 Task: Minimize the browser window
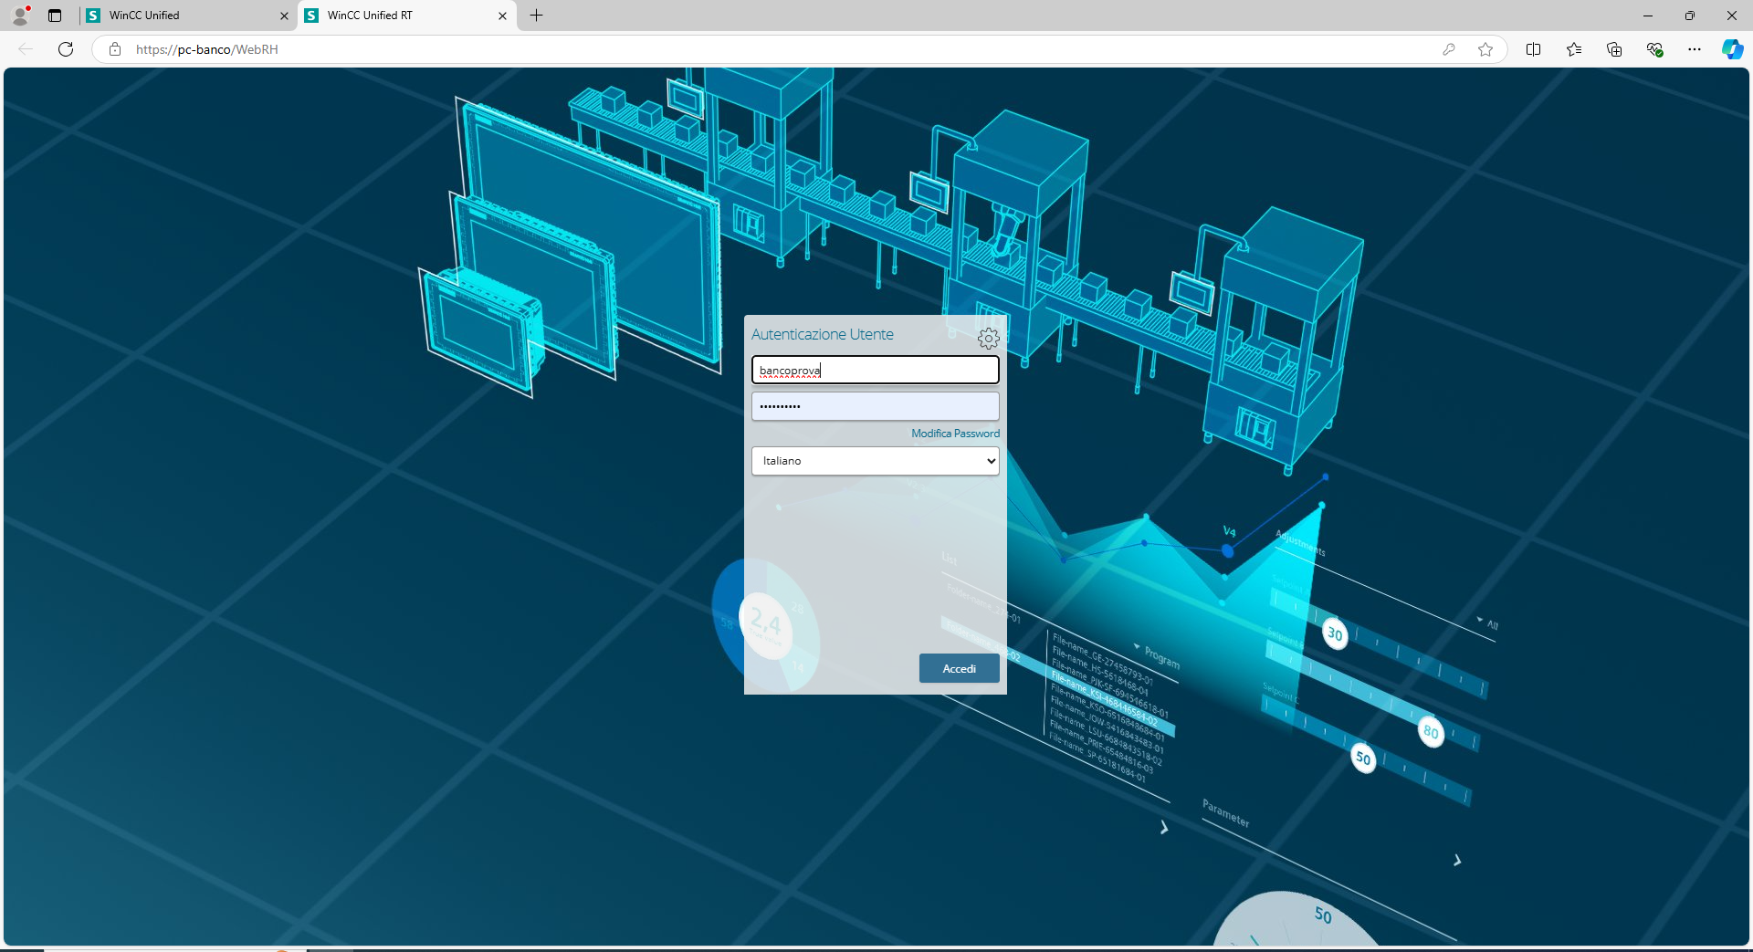click(x=1648, y=16)
